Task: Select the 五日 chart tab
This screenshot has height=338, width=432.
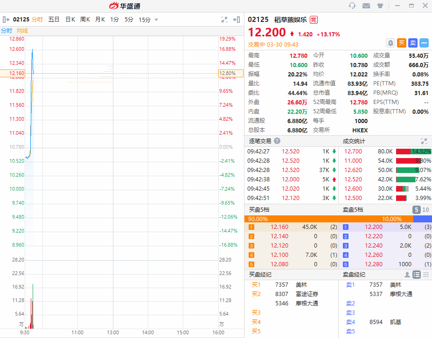Action: 54,20
